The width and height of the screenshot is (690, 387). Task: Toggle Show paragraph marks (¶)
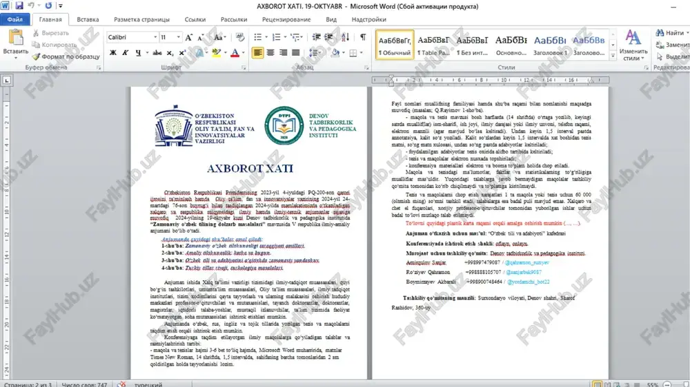(363, 37)
